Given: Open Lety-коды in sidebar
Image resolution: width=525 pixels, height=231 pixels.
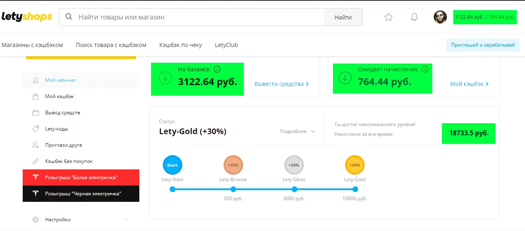Looking at the screenshot, I should tap(81, 129).
